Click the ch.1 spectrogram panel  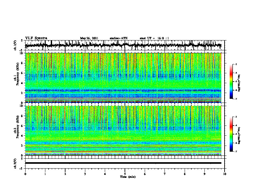(123, 78)
